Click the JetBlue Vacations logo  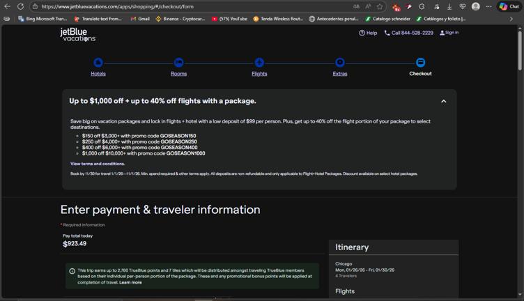(77, 35)
